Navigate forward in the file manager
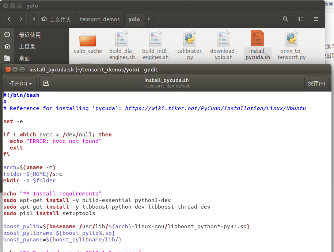 [x=21, y=19]
